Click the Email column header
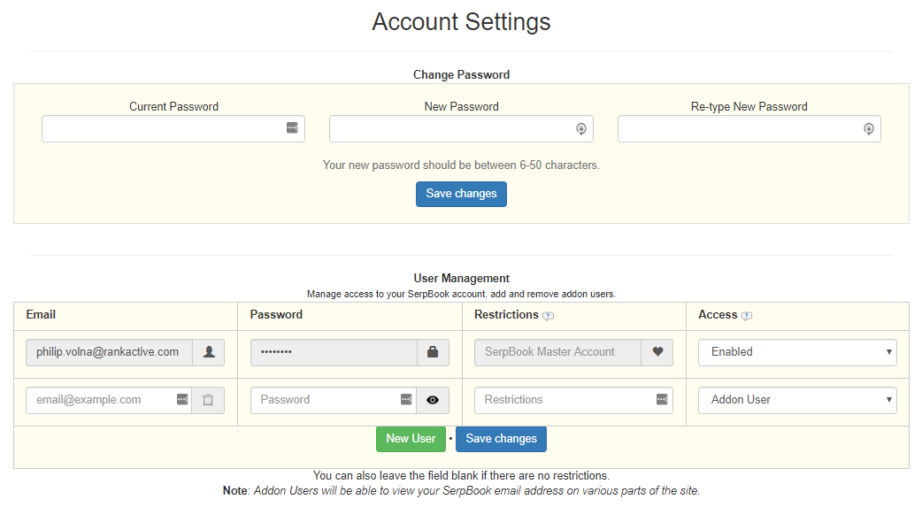 coord(41,315)
